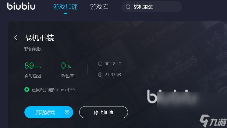Screen dimensions: 227x128
Task: Click the traffic icon beside 21.37KB
Action: tap(100, 75)
